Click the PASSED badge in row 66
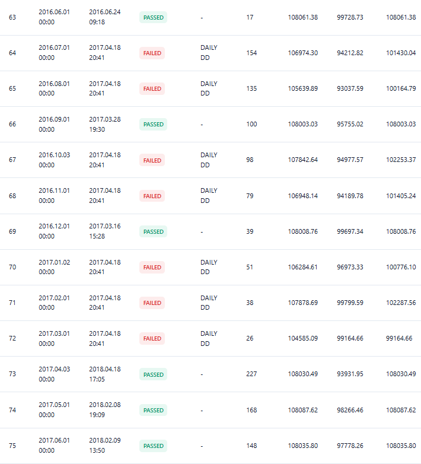This screenshot has width=421, height=464. pos(153,124)
